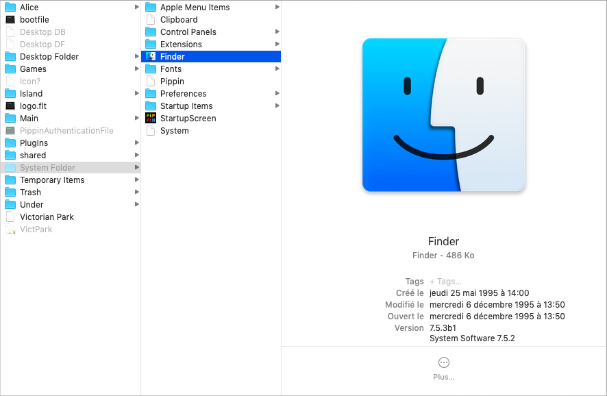Click the Modifié le date value
Screen dimensions: 607x396
coord(497,305)
